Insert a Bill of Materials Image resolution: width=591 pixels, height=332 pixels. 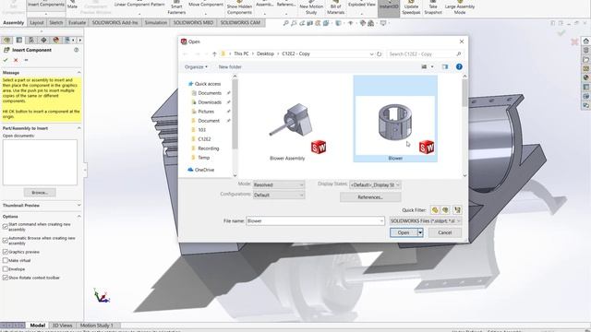pos(335,7)
